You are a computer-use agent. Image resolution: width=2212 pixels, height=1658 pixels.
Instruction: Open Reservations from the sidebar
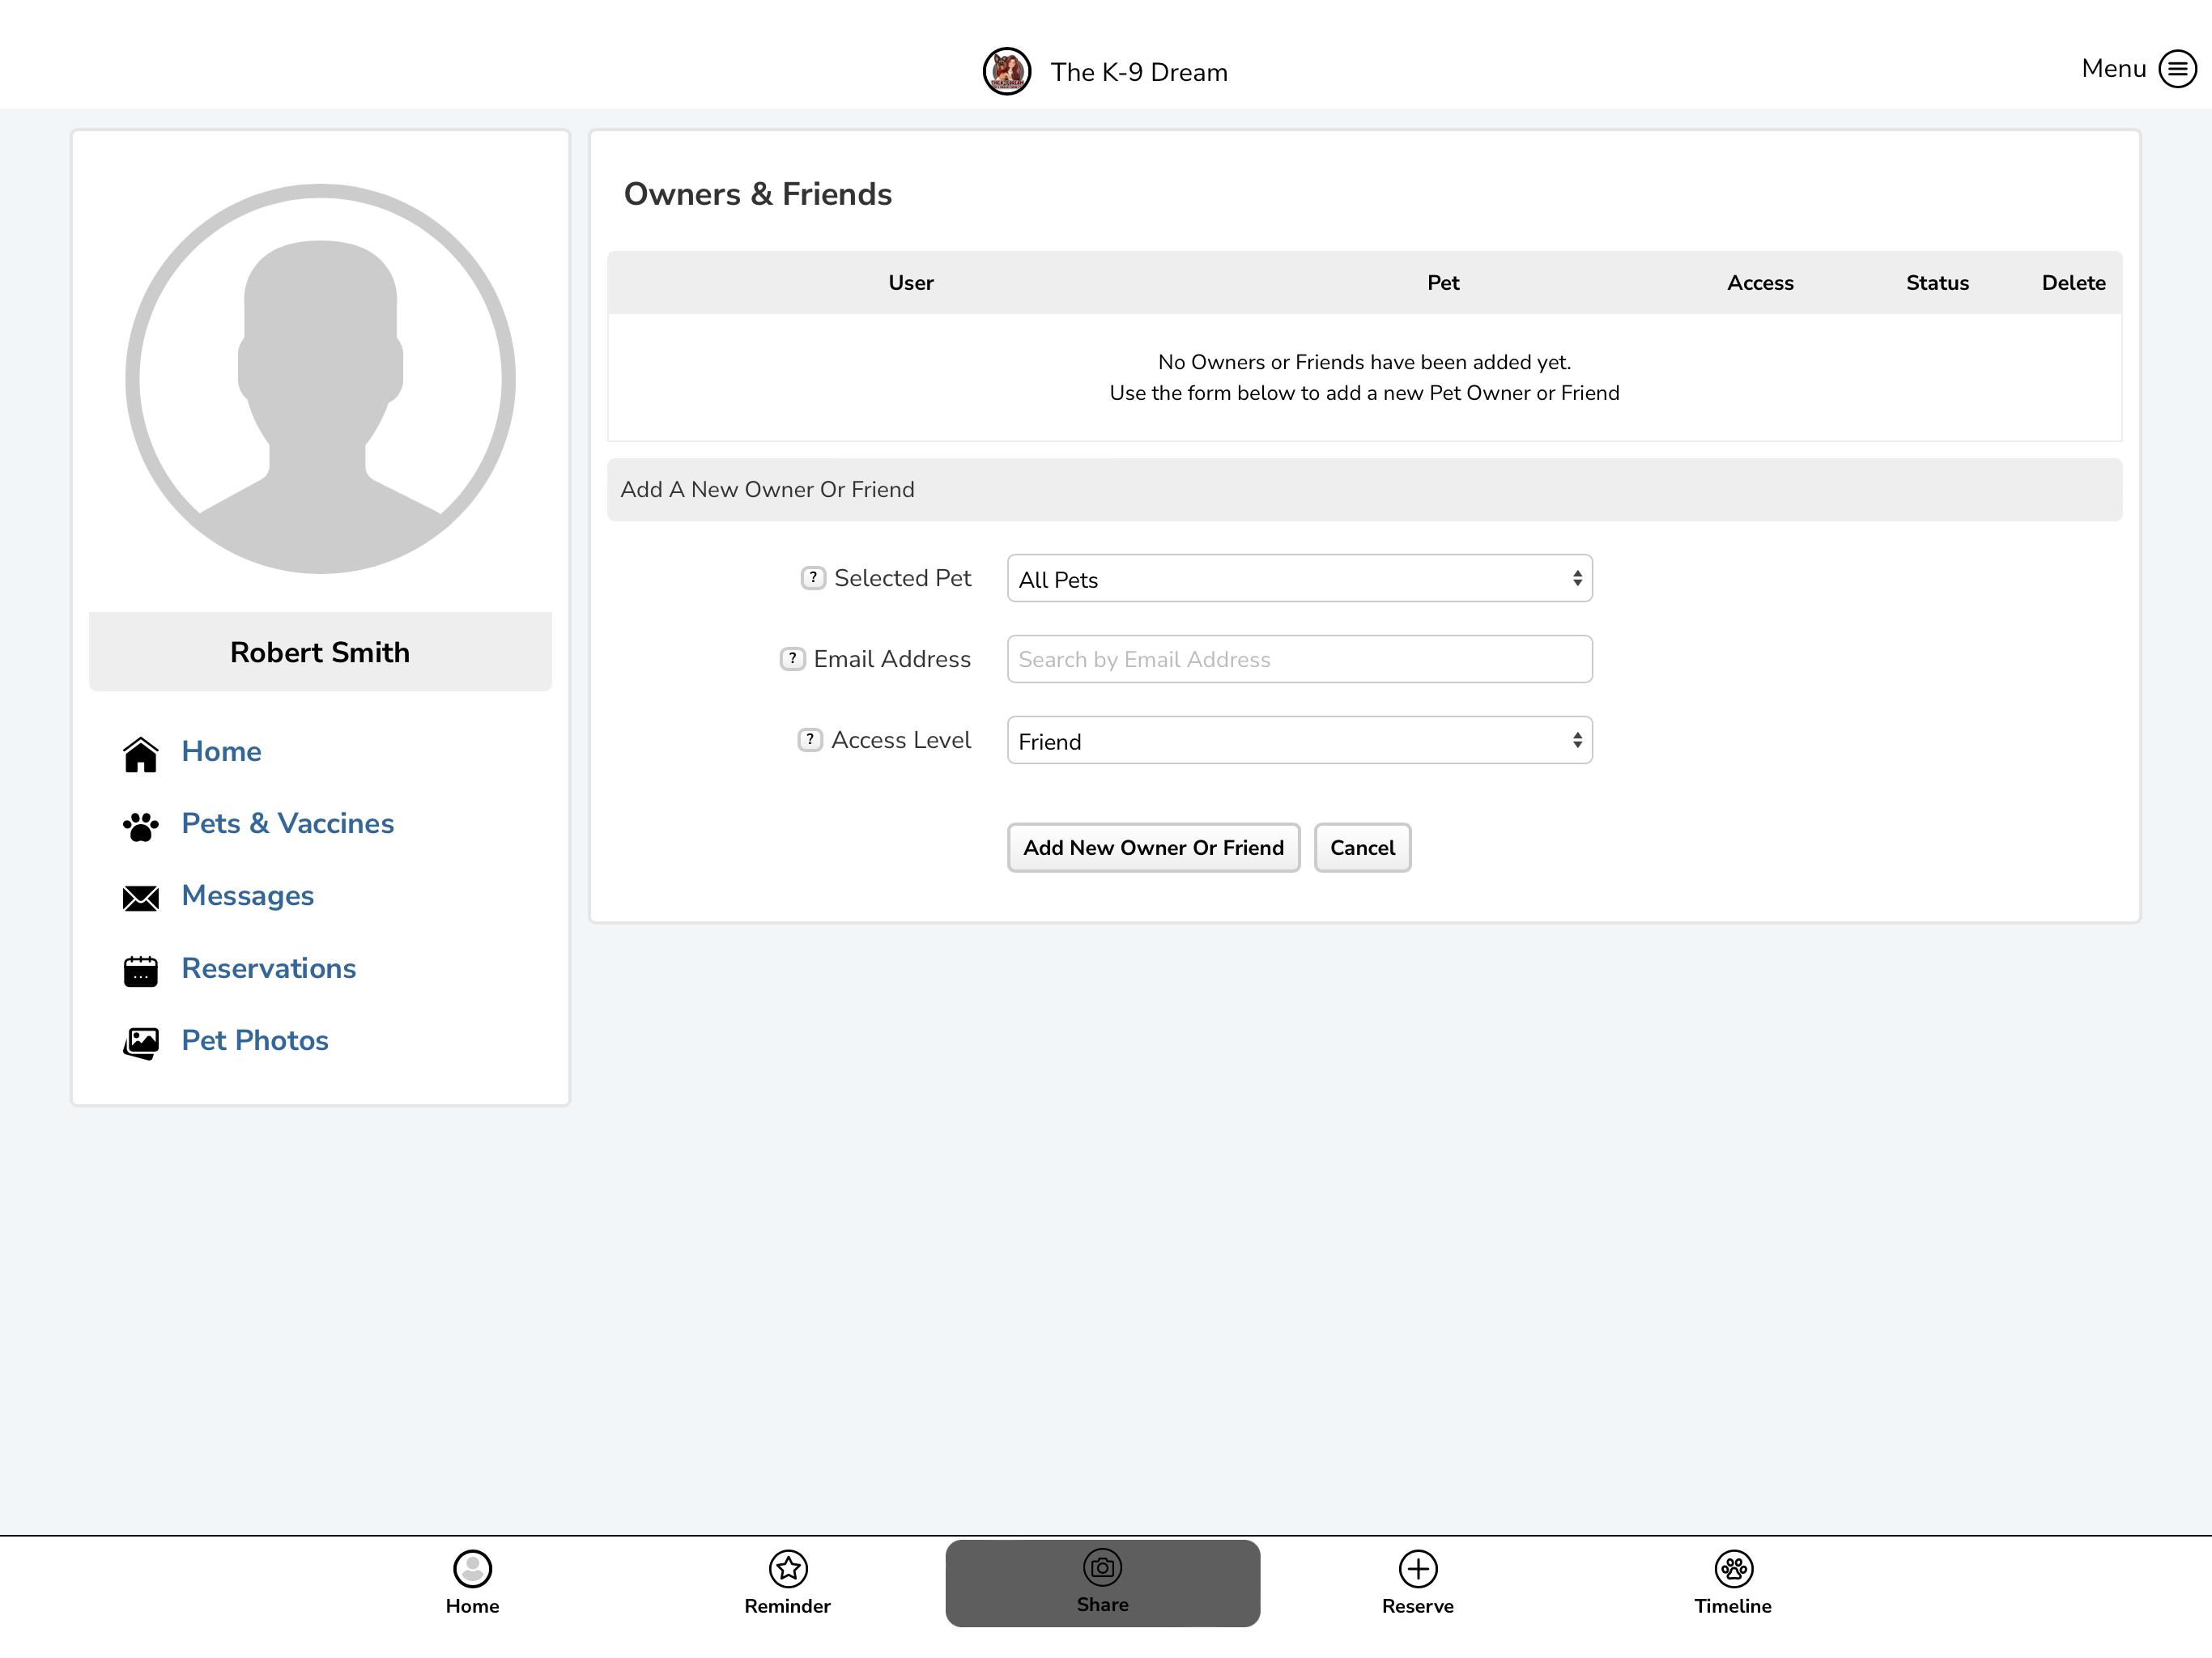(x=269, y=968)
